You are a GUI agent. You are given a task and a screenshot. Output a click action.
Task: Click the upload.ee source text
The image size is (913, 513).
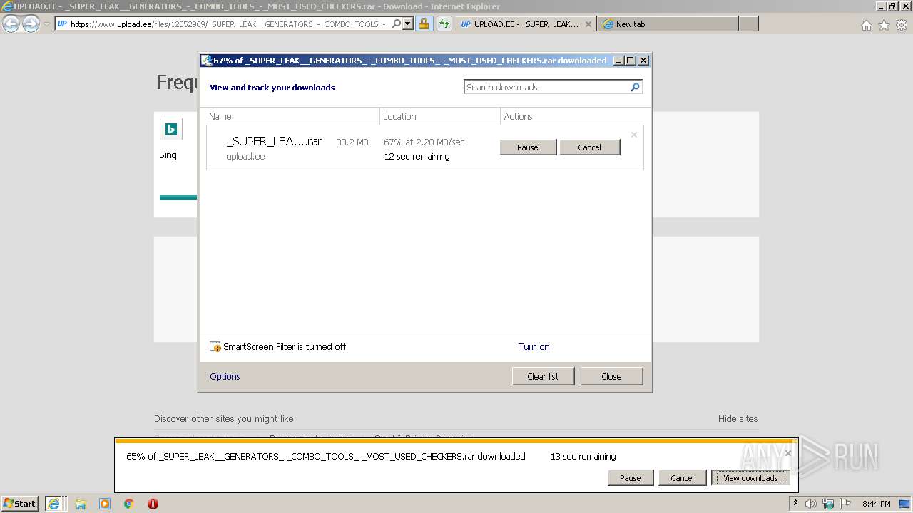(245, 156)
